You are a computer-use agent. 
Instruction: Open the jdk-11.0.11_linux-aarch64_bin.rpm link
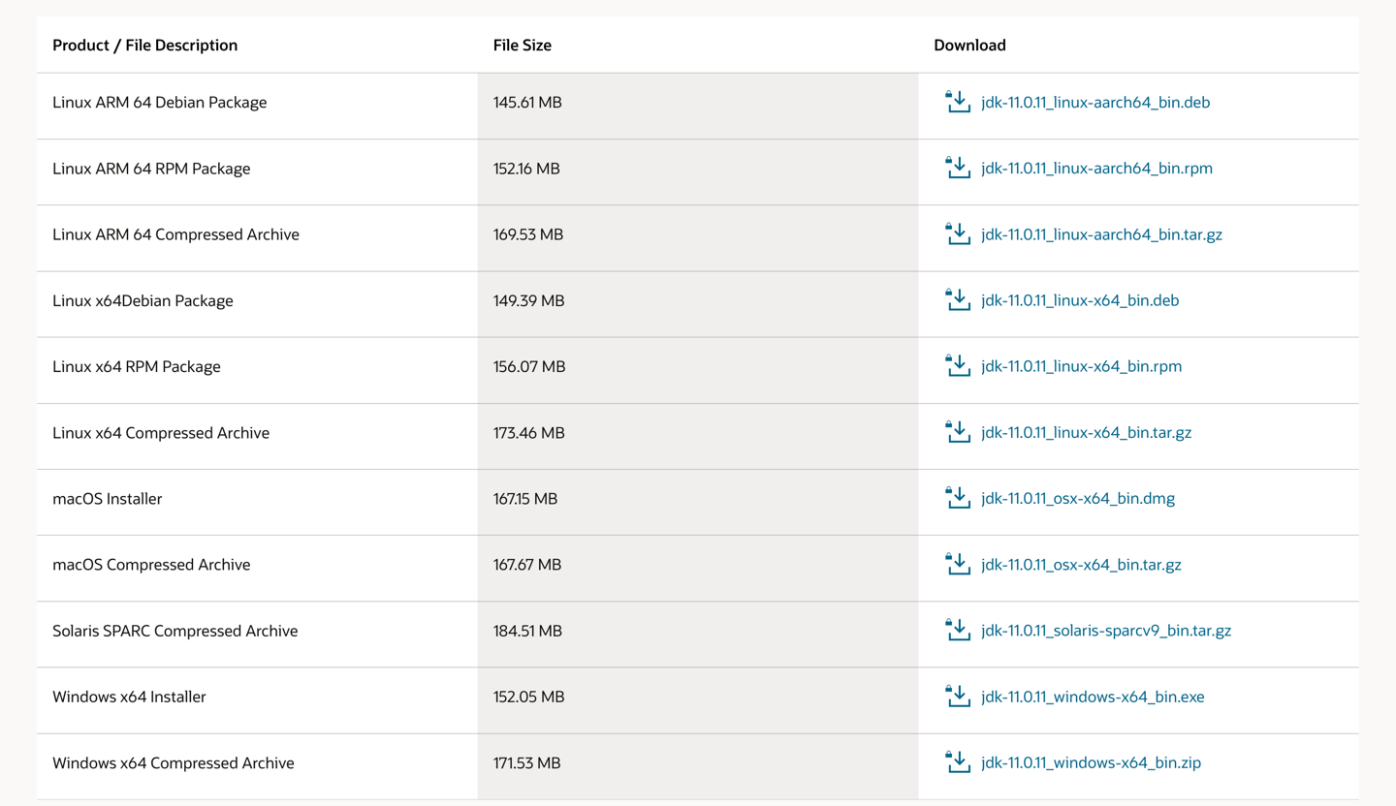pyautogui.click(x=1096, y=169)
